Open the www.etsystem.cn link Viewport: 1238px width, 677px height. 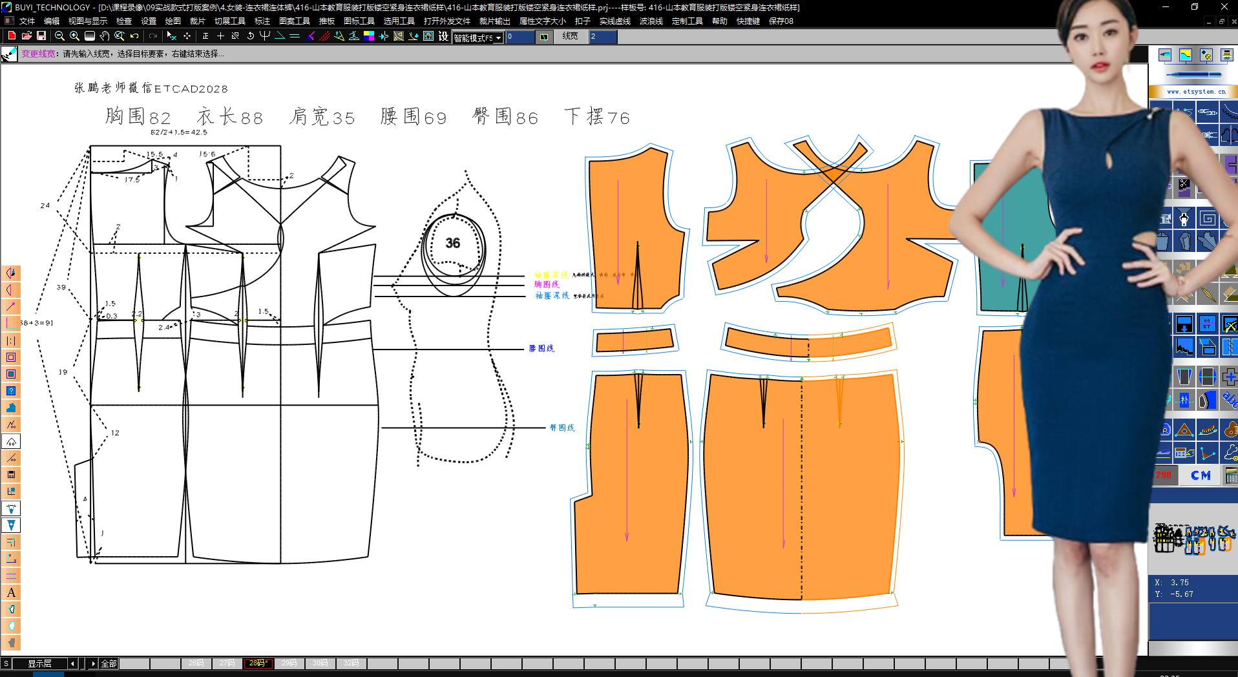1196,92
